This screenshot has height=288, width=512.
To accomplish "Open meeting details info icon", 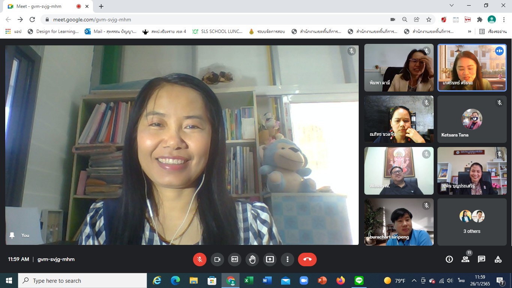I will [x=449, y=259].
